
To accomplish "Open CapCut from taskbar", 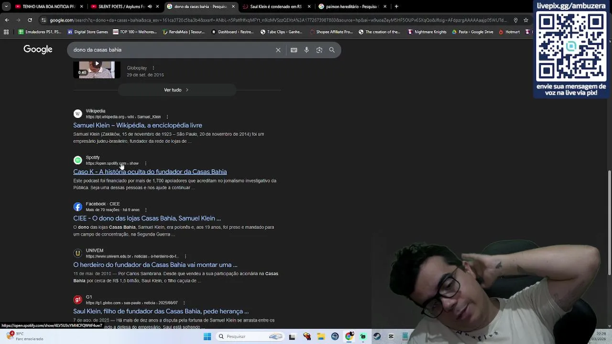I will (391, 336).
